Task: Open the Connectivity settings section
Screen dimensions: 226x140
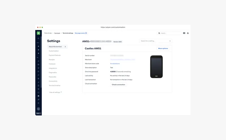Action: pyautogui.click(x=53, y=81)
